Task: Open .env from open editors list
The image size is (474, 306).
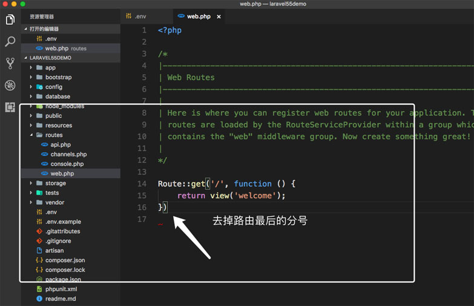Action: [x=71, y=39]
